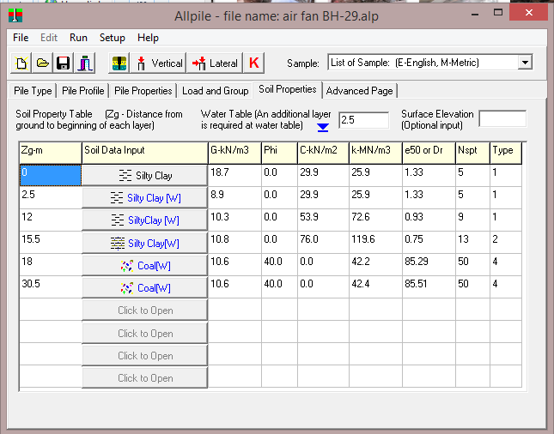Click the C value 53.9 cell
Screen dimensions: 554x434
(323, 220)
